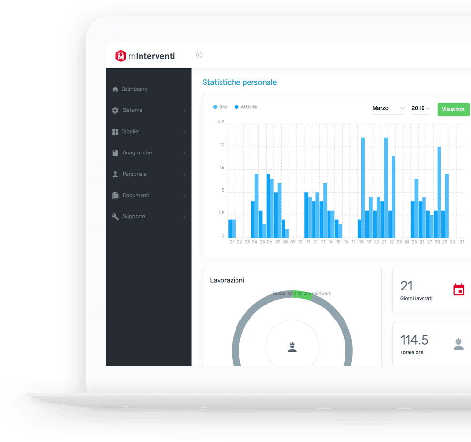
Task: Open the Supporto menu item
Action: tap(148, 217)
